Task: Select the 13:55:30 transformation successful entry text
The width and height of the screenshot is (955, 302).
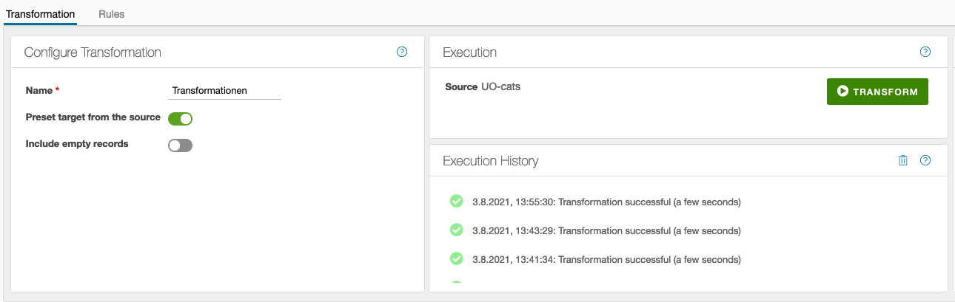Action: click(606, 202)
